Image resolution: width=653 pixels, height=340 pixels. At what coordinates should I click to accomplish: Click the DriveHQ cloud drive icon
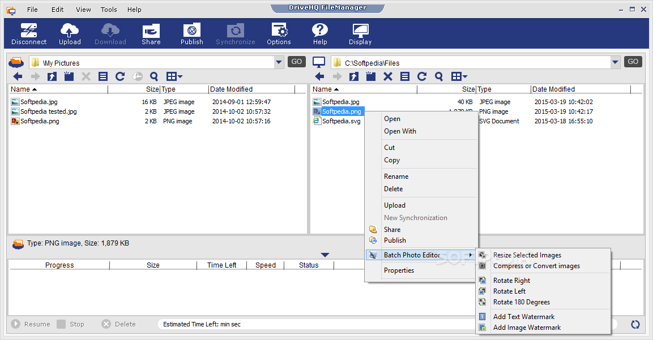pyautogui.click(x=16, y=62)
